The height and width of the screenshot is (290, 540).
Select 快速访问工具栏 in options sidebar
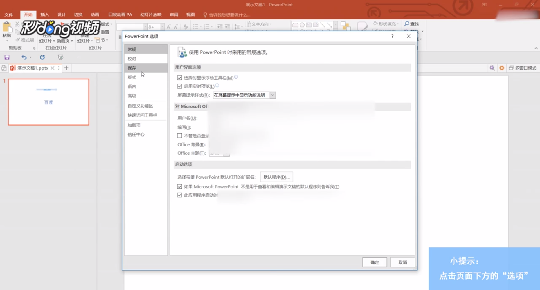pos(146,115)
